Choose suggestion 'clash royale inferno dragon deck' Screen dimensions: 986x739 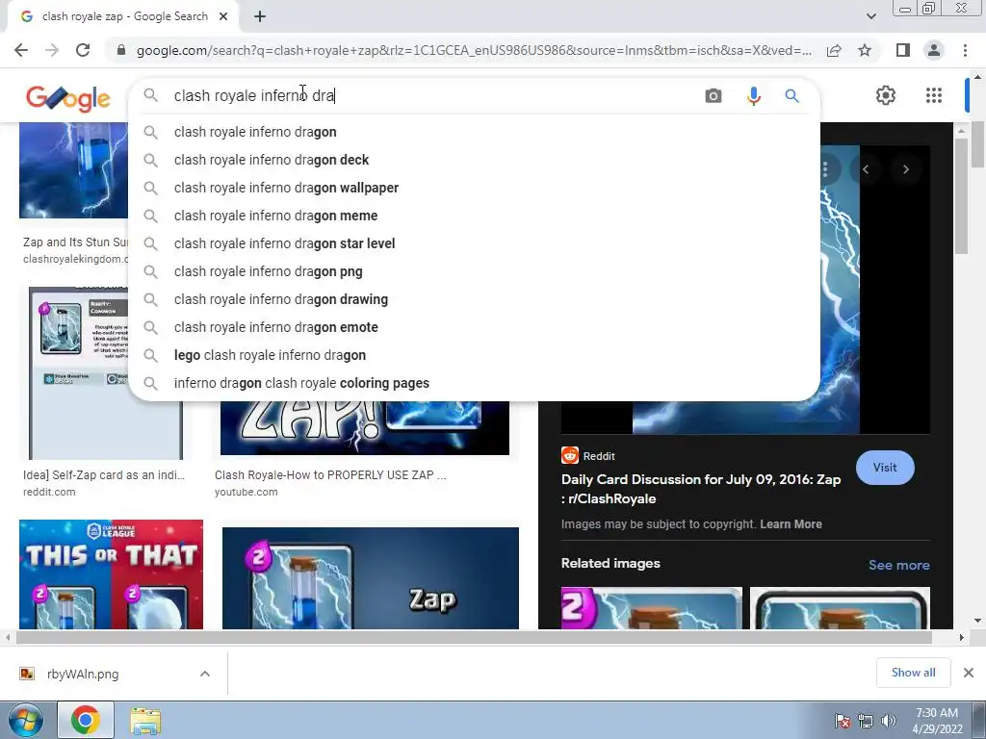pyautogui.click(x=474, y=160)
